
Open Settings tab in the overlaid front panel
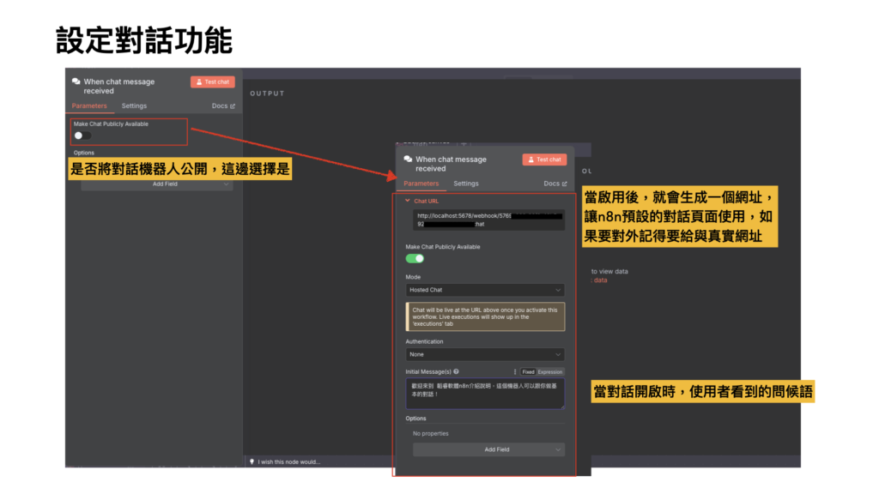[466, 184]
